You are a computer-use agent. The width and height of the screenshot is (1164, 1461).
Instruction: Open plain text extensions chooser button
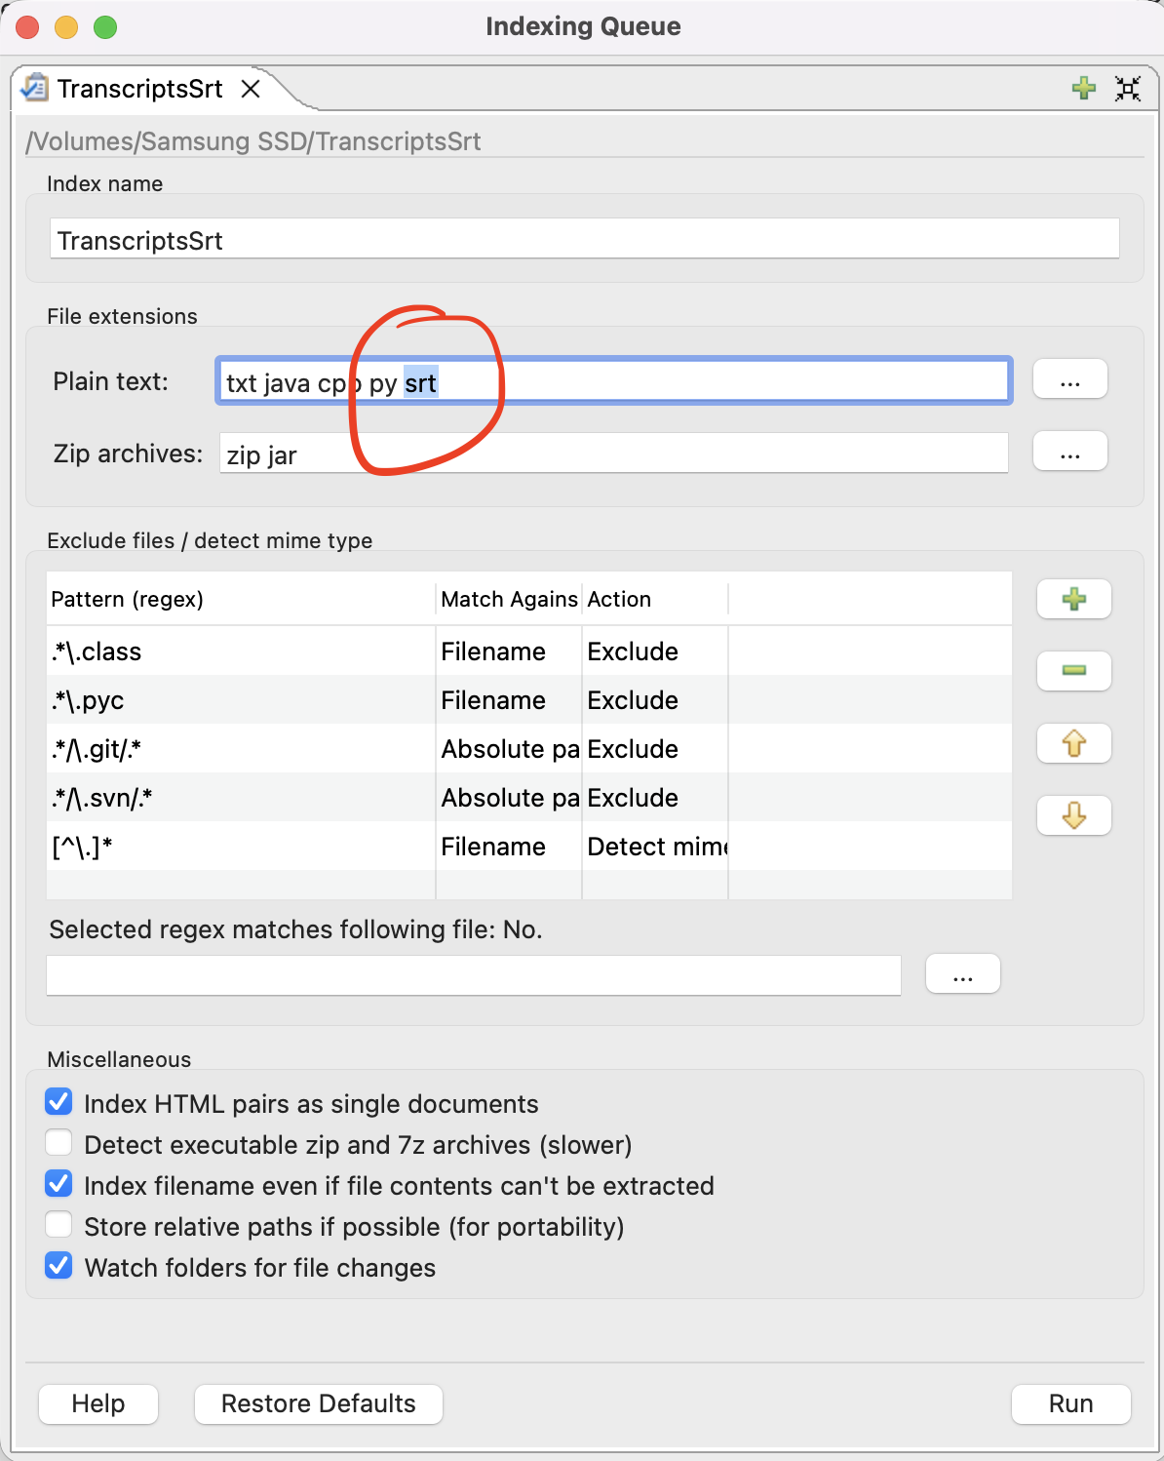pos(1070,379)
